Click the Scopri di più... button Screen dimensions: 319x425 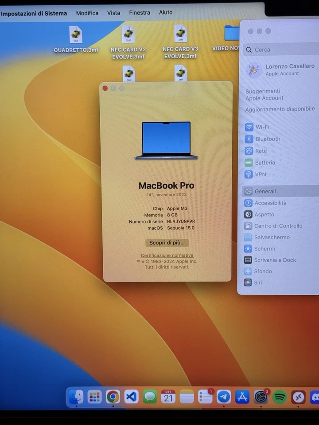point(167,243)
